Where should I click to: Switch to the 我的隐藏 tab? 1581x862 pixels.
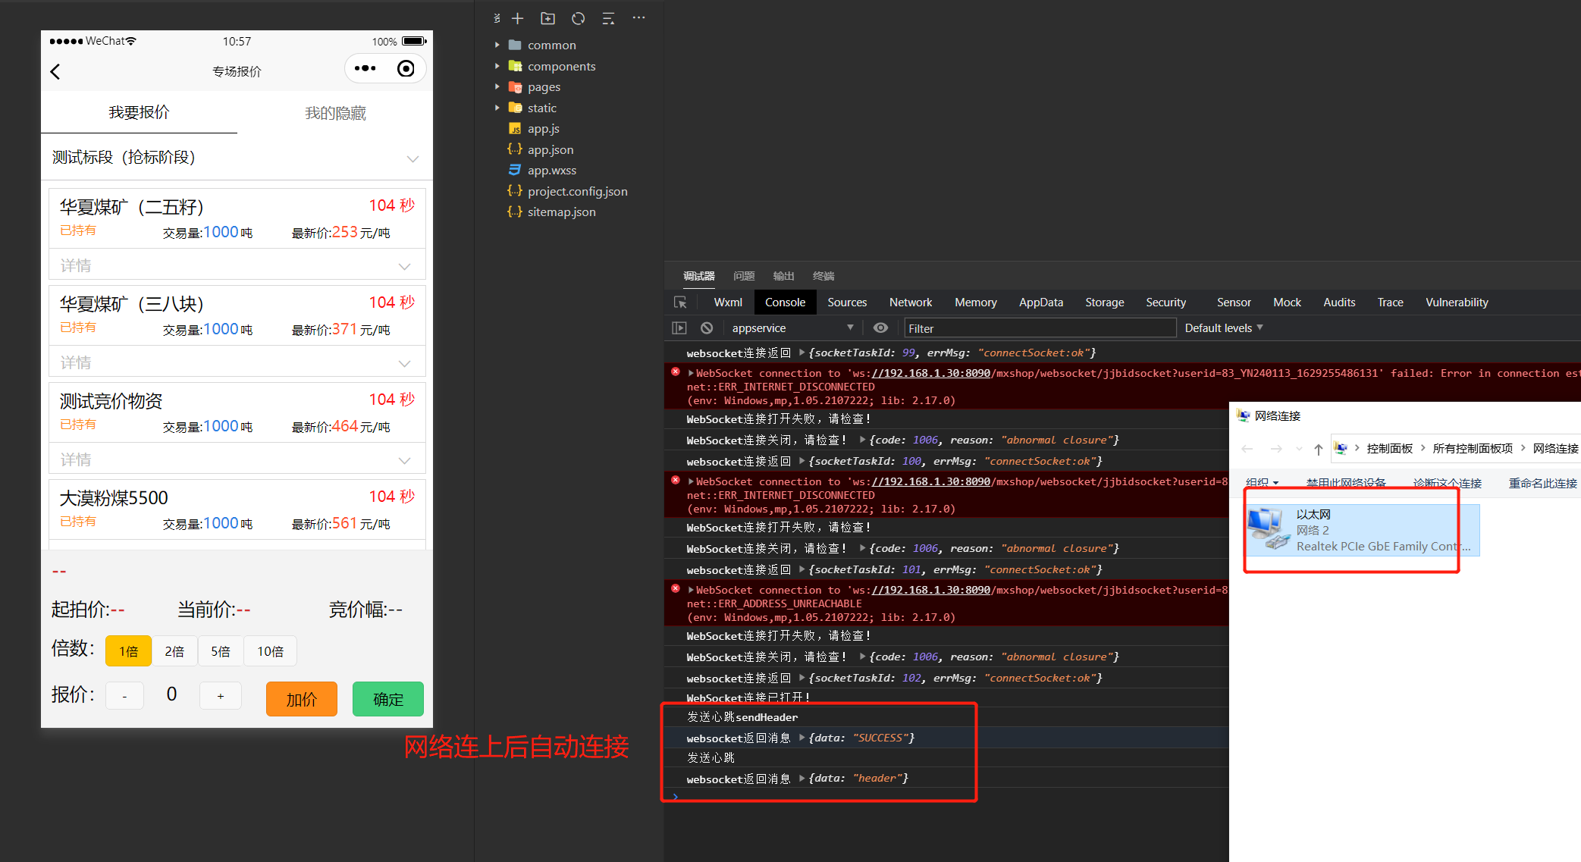335,113
